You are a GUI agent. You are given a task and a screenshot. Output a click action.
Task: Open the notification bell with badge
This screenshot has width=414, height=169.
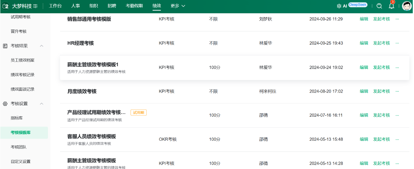pyautogui.click(x=391, y=5)
